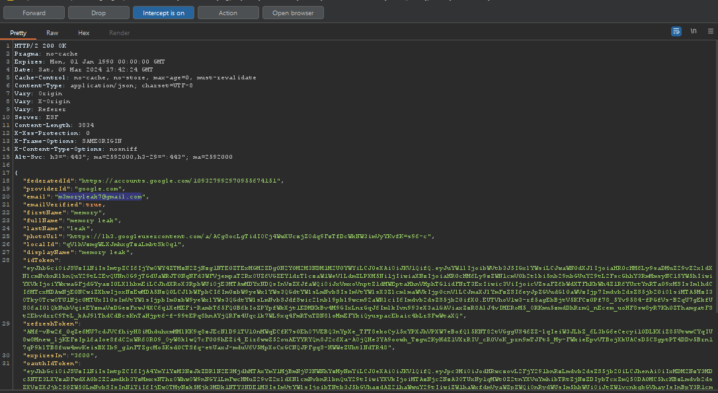Click the \n show non-printable characters icon
Image resolution: width=718 pixels, height=393 pixels.
[x=694, y=31]
